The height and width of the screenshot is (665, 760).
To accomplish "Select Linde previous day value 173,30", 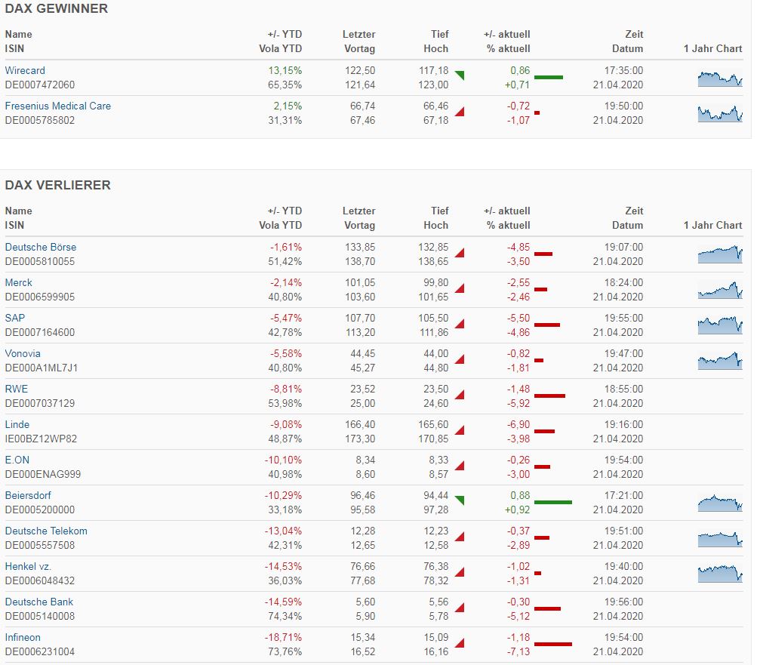I will [360, 439].
